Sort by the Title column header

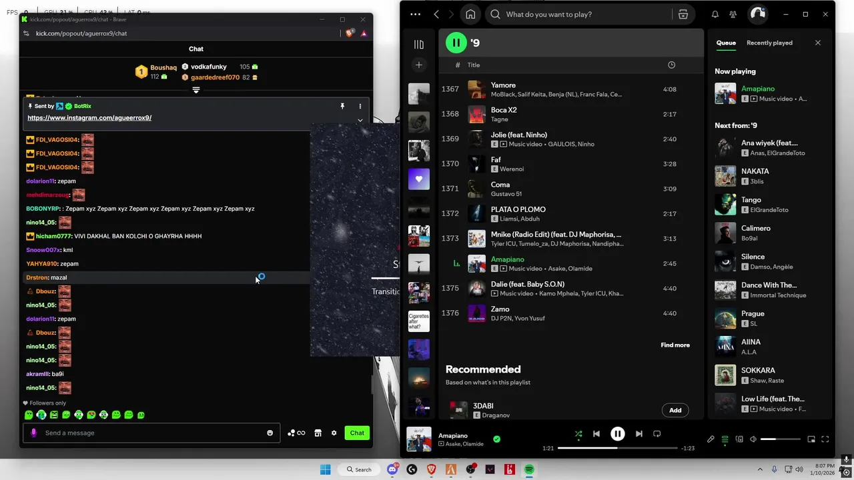click(x=474, y=65)
